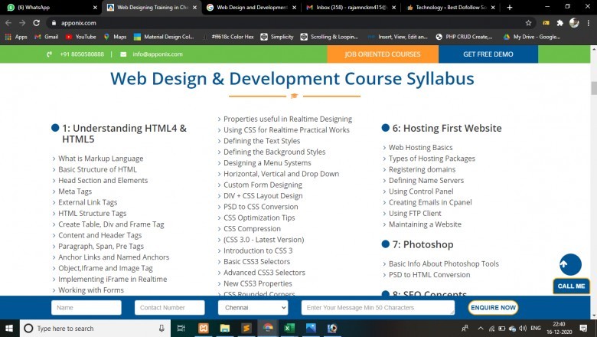Click the YouTube bookmark icon
Image resolution: width=597 pixels, height=337 pixels.
point(69,36)
